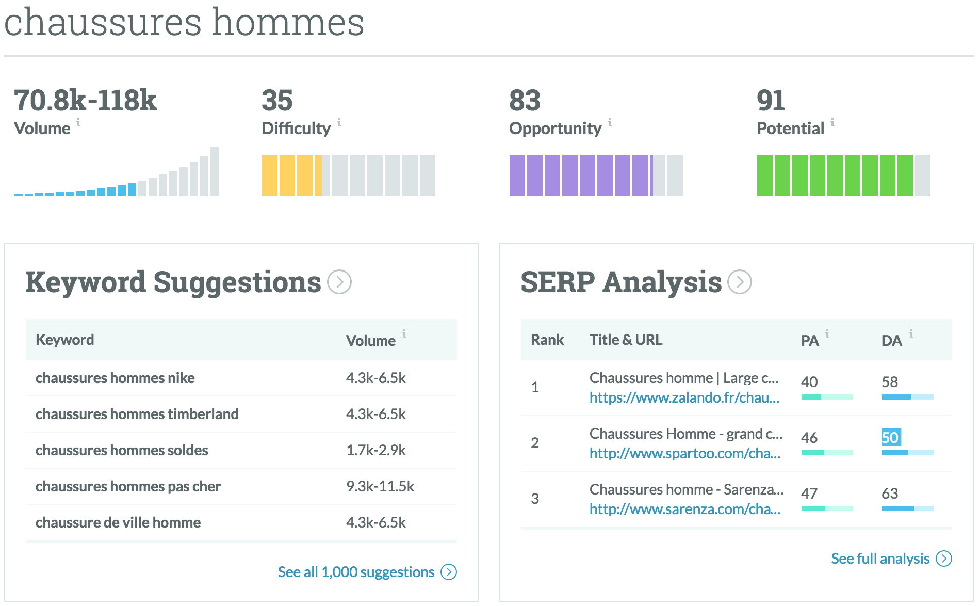Visit the spartoo.com result URL
Image resolution: width=980 pixels, height=606 pixels.
tap(684, 453)
